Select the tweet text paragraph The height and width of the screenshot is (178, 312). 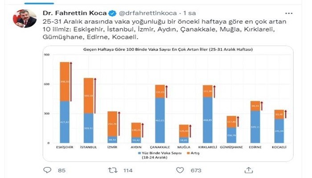(x=164, y=29)
